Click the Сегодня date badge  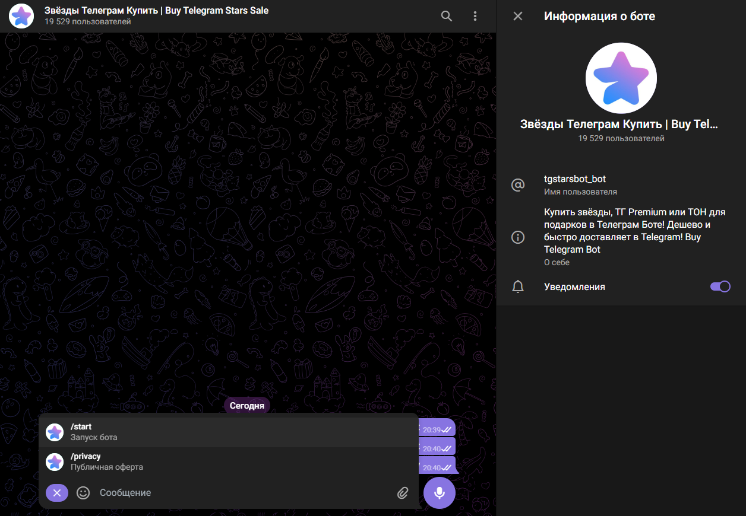tap(247, 406)
